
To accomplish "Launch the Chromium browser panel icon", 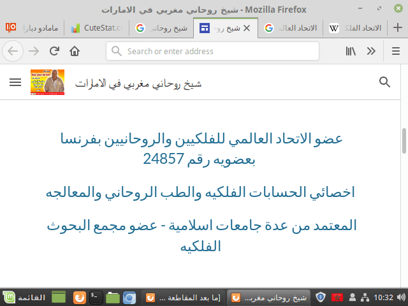I will (129, 298).
